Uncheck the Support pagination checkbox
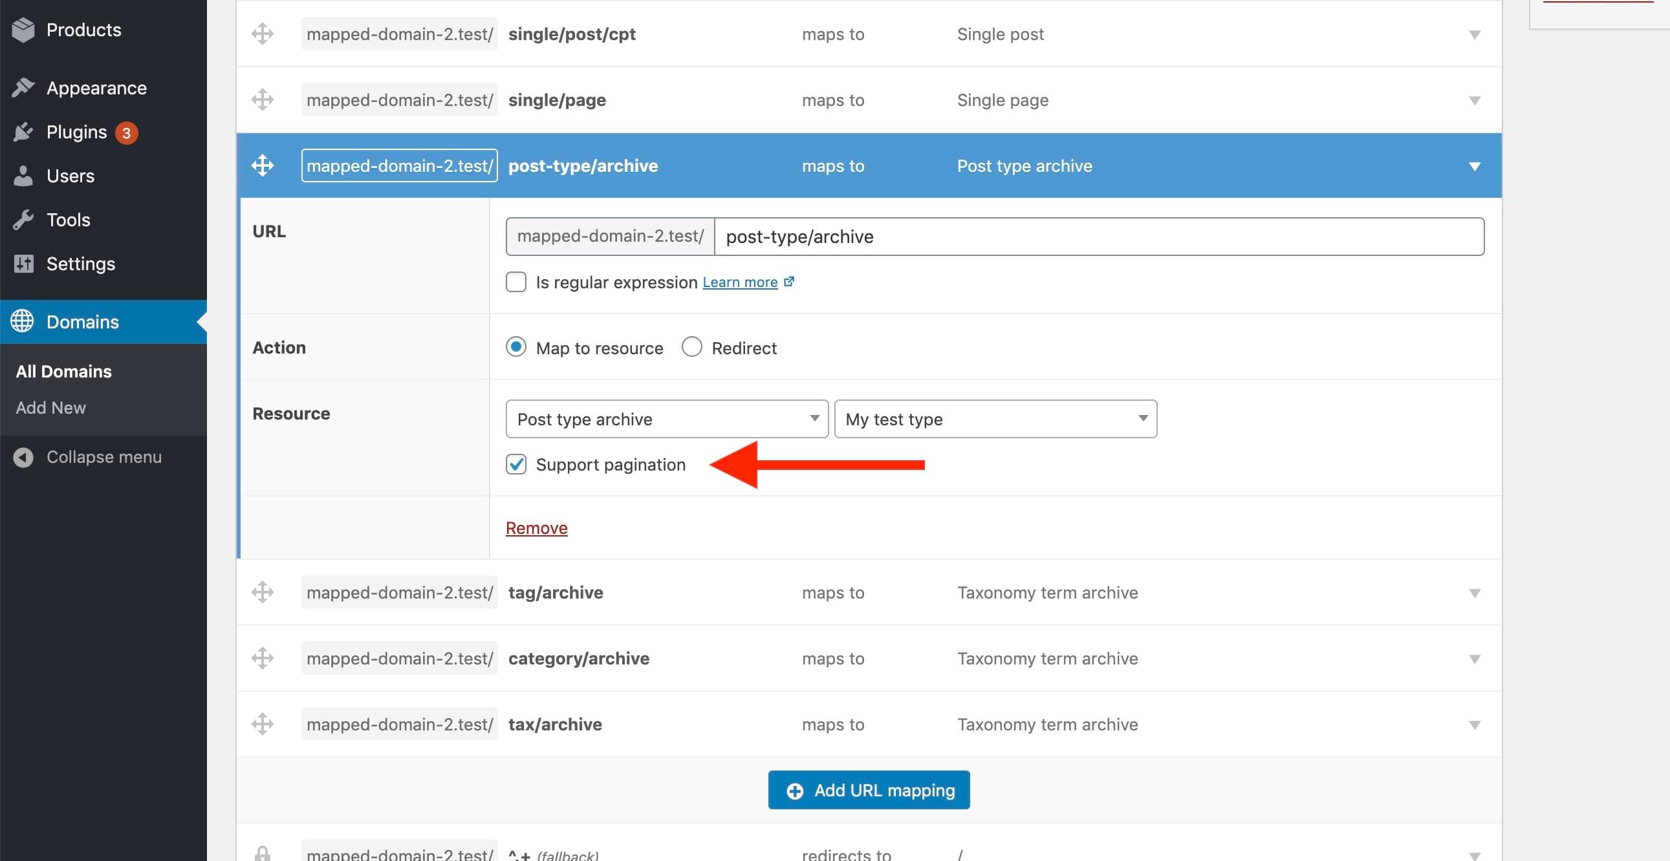This screenshot has height=861, width=1670. 516,465
